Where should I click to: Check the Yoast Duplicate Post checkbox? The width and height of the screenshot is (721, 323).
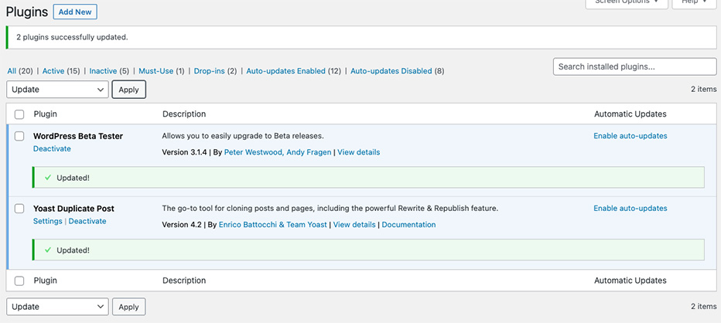pos(19,209)
